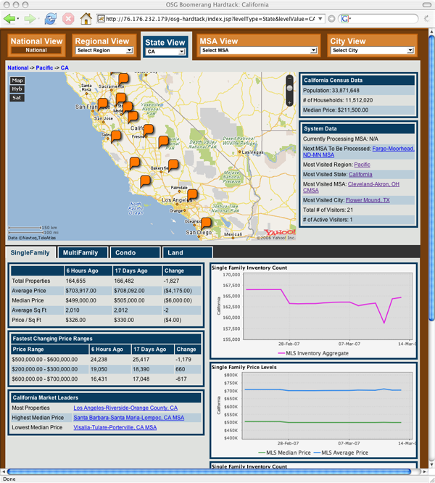Zoom the map using the plus icon
The image size is (435, 483).
point(289,102)
